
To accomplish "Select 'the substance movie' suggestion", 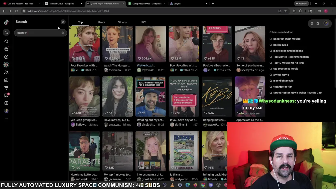I will (286, 69).
